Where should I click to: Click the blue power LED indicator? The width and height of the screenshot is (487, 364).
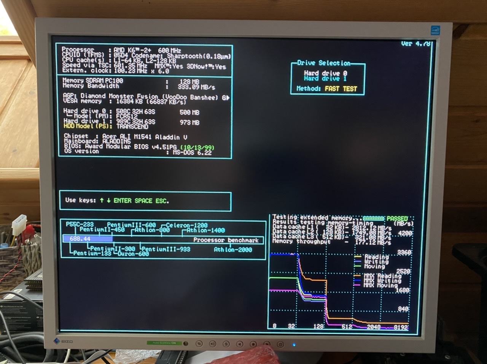click(294, 345)
